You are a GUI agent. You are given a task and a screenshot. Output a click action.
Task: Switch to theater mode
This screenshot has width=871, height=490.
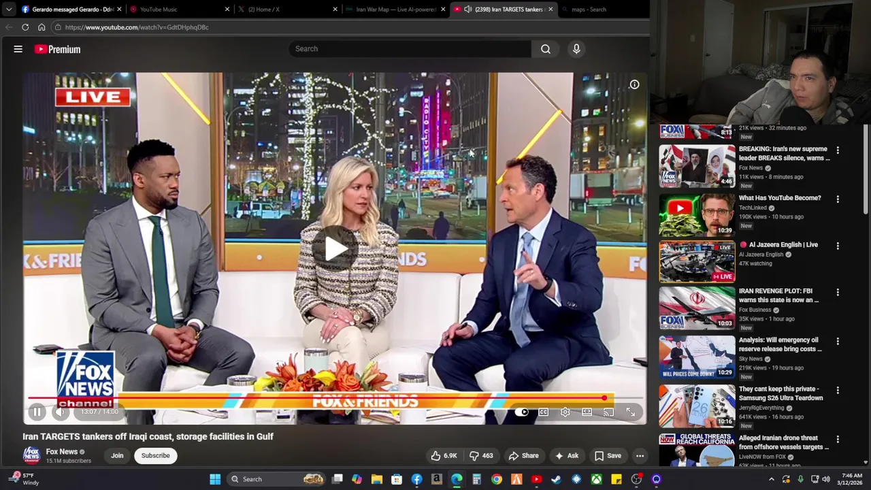[587, 412]
